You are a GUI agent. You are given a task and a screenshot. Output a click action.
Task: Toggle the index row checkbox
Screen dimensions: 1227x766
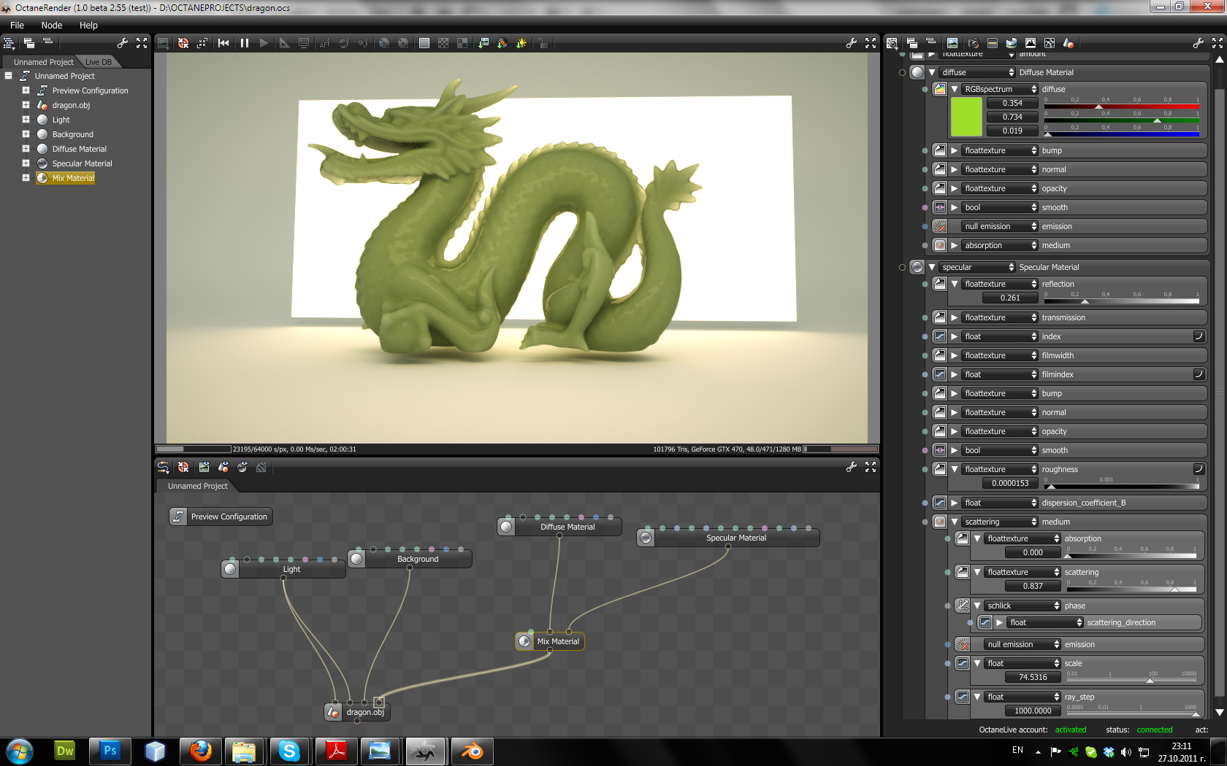[x=1199, y=336]
